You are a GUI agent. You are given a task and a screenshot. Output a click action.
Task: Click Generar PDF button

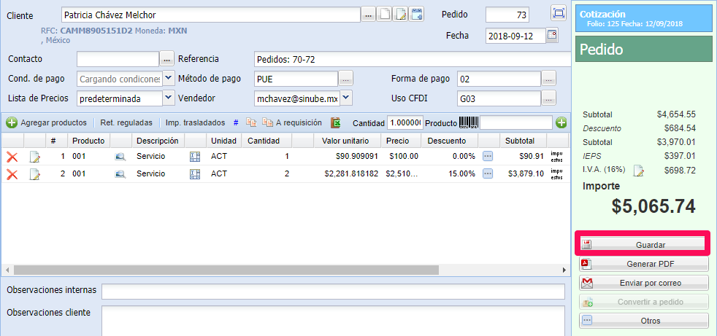point(644,264)
